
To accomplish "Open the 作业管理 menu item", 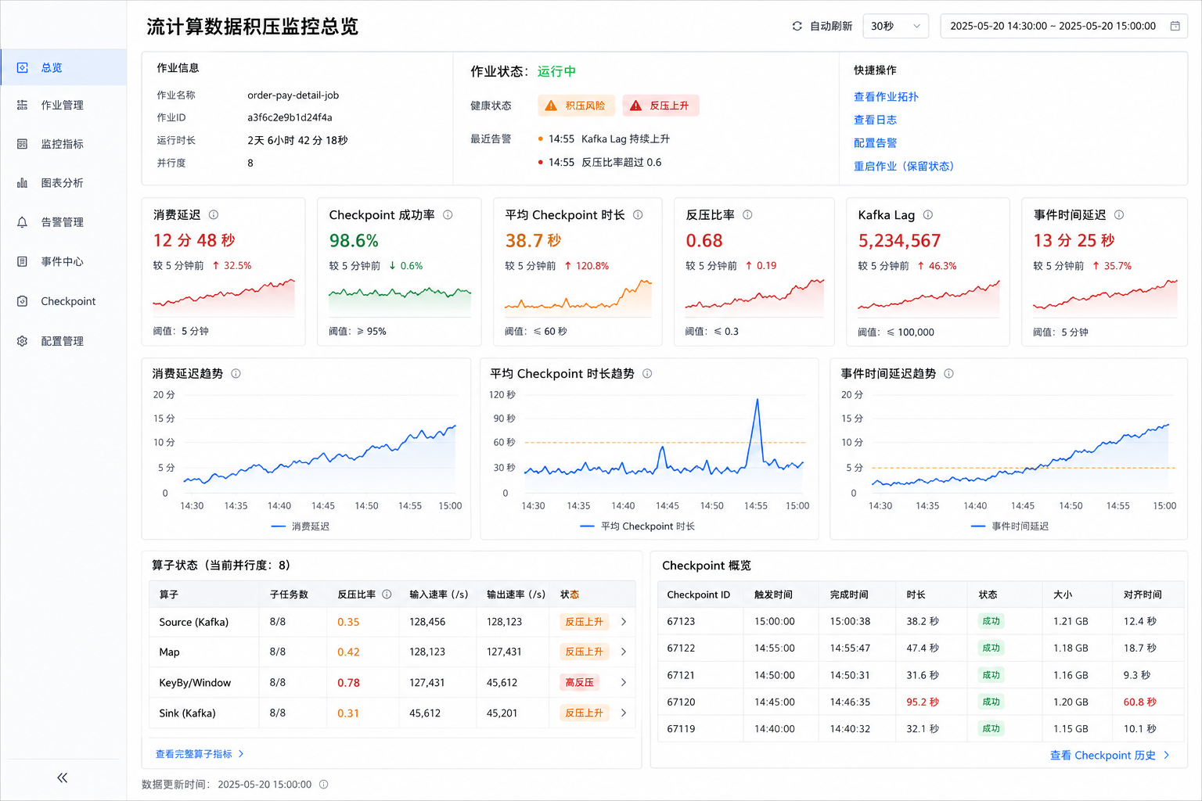I will [x=63, y=105].
